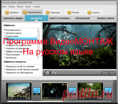Switch to УЛУЧШЕНИЯ sub-tab
The height and width of the screenshot is (104, 118).
[x=83, y=18]
